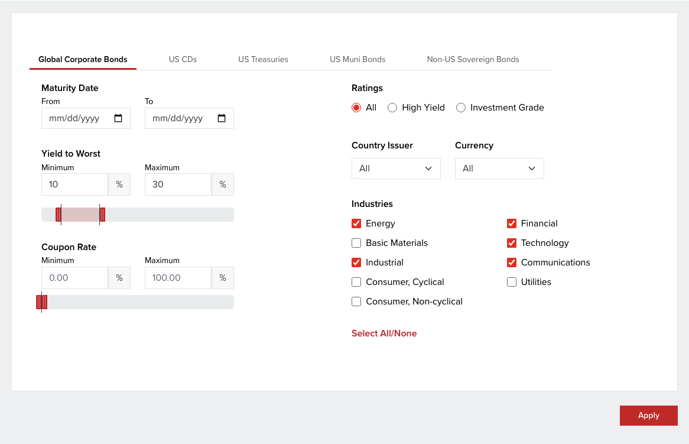Select the Non-US Sovereign Bonds tab
The width and height of the screenshot is (689, 444).
[x=473, y=59]
